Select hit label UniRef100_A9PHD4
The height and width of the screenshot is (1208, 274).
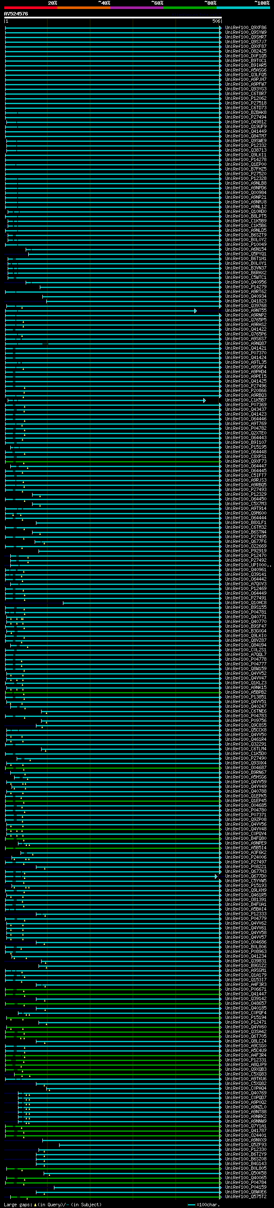[246, 372]
